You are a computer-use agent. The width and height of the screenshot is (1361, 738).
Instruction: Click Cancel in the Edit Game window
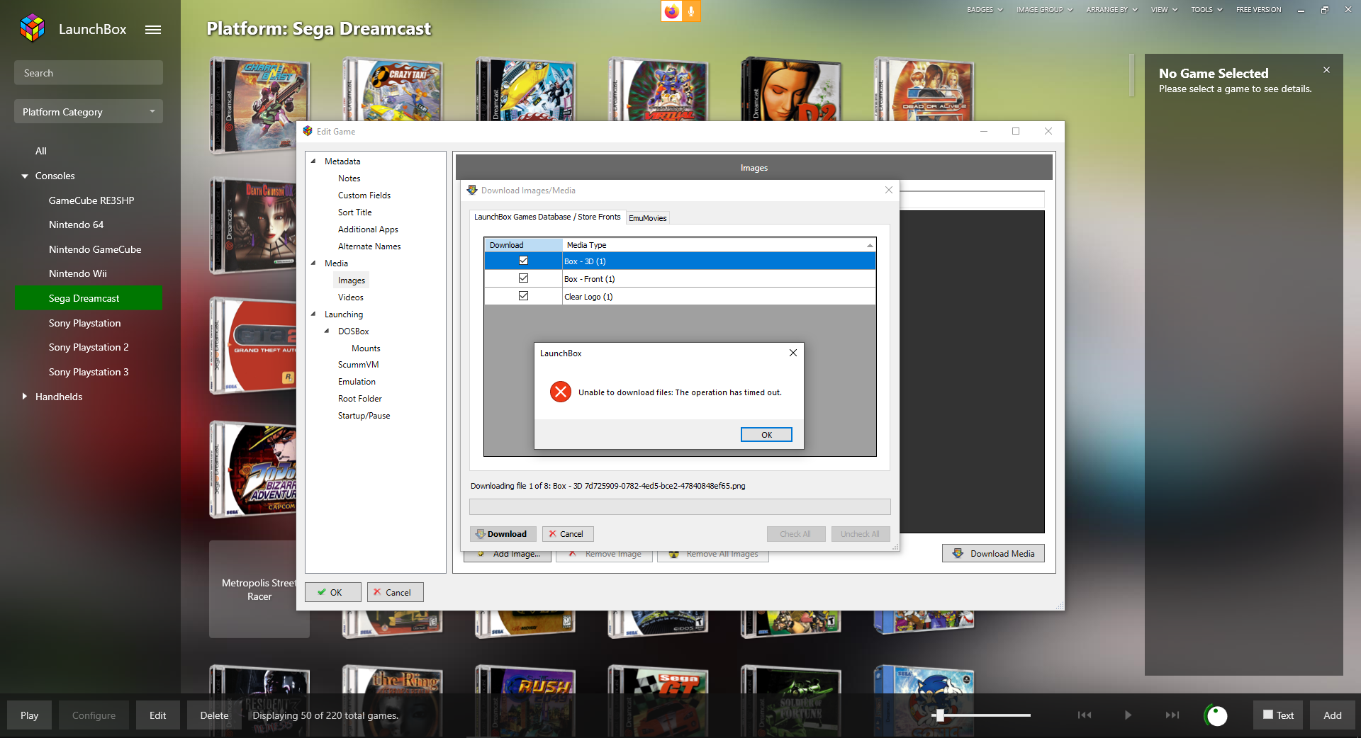(396, 592)
